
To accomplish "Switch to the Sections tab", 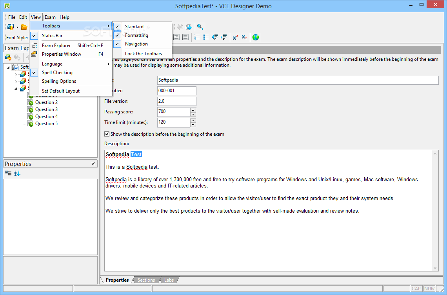I will (x=146, y=280).
